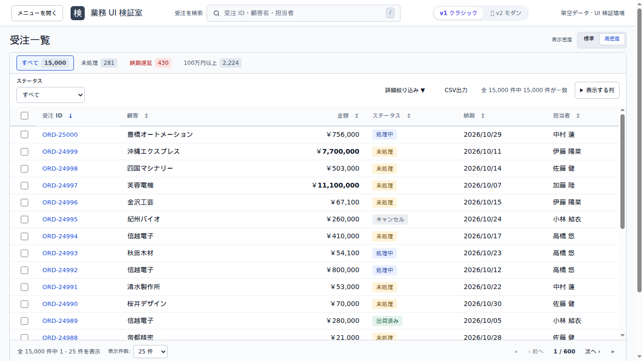Select the 100万円以上 2,224 tab
This screenshot has height=361, width=643.
point(212,63)
